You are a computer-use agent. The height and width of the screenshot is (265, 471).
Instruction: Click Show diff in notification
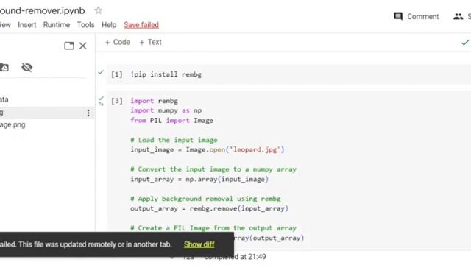199,244
